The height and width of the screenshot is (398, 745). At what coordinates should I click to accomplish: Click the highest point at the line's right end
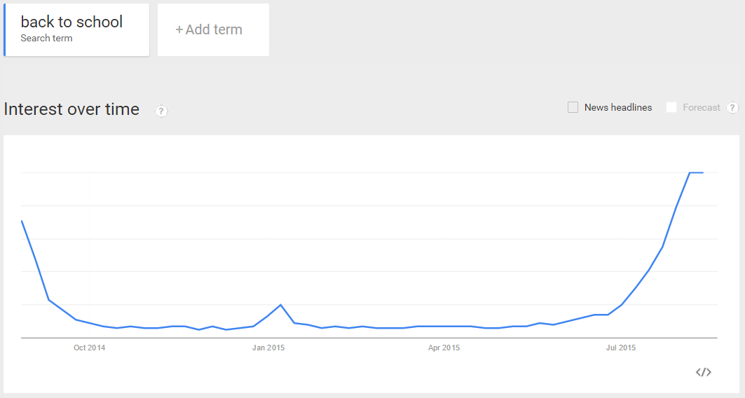[697, 173]
